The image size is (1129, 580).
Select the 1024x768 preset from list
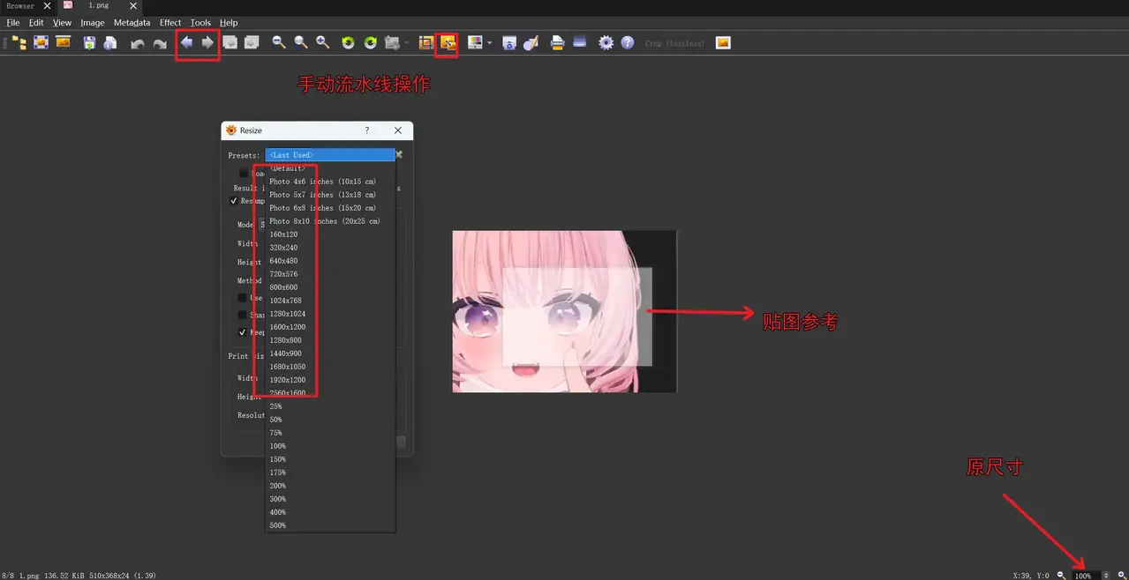click(283, 301)
